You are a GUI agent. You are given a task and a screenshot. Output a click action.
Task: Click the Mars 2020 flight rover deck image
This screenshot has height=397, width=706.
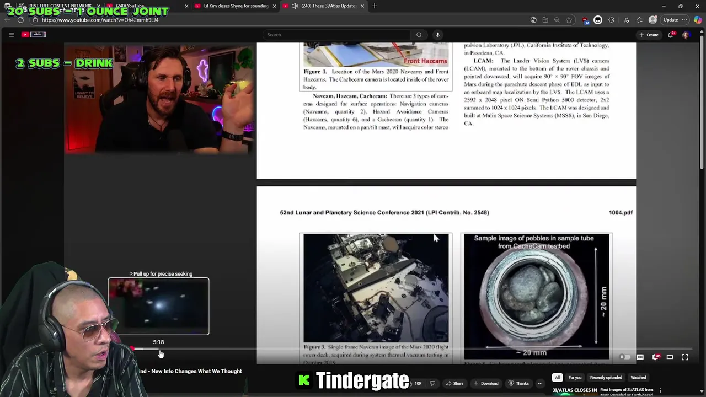click(376, 288)
